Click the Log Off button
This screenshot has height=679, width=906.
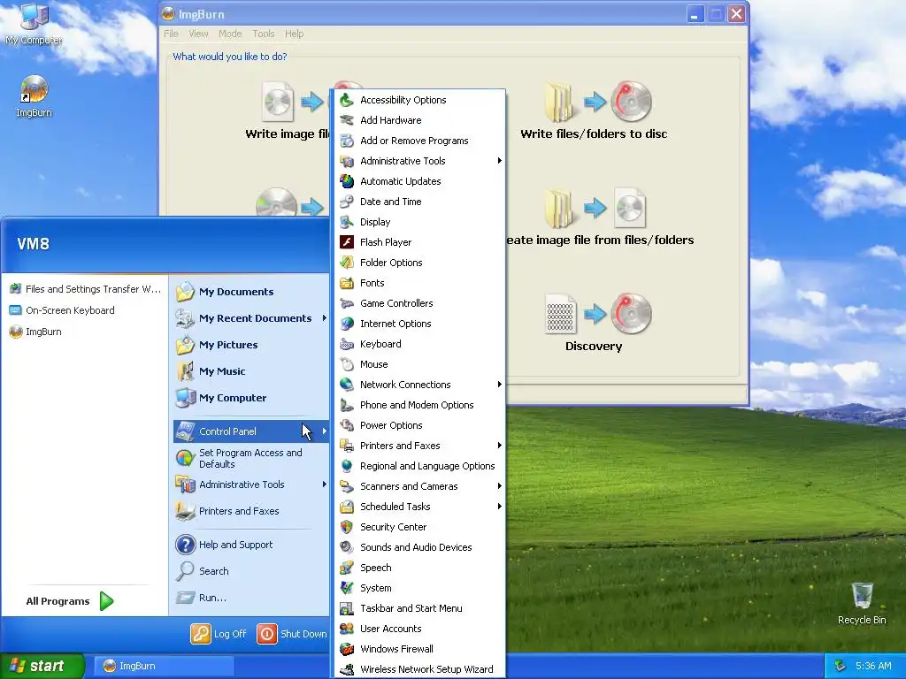219,634
